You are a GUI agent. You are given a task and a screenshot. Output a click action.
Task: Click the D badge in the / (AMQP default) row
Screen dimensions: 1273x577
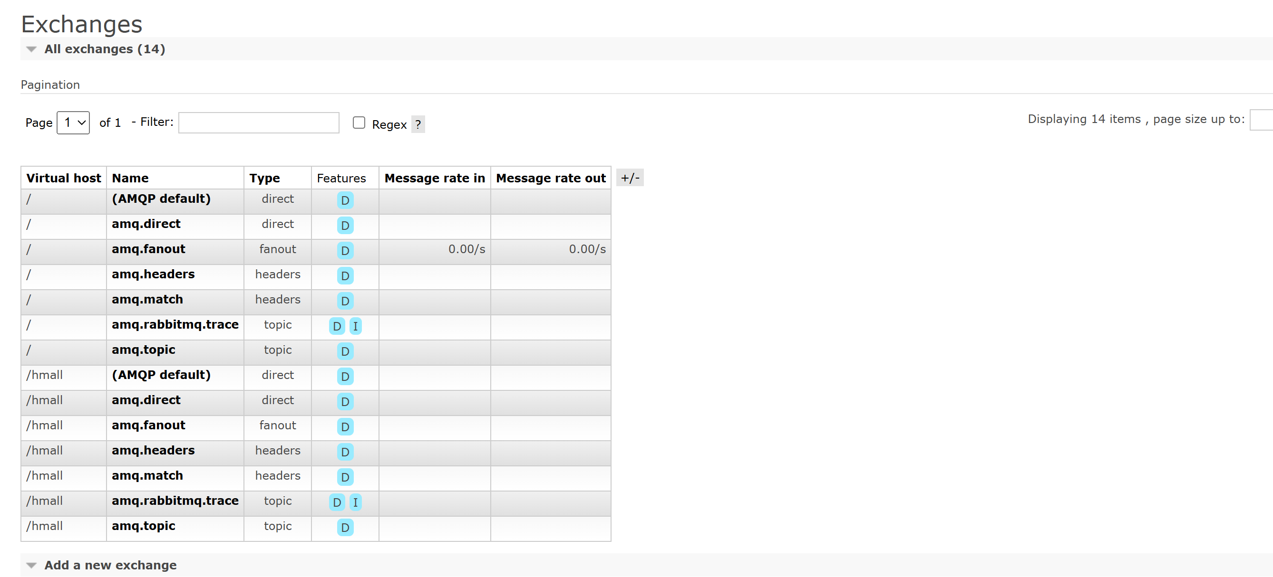[x=345, y=200]
